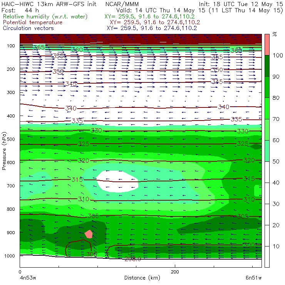Click the '%' unit label above the colorbar
This screenshot has height=285, width=285.
click(x=275, y=34)
